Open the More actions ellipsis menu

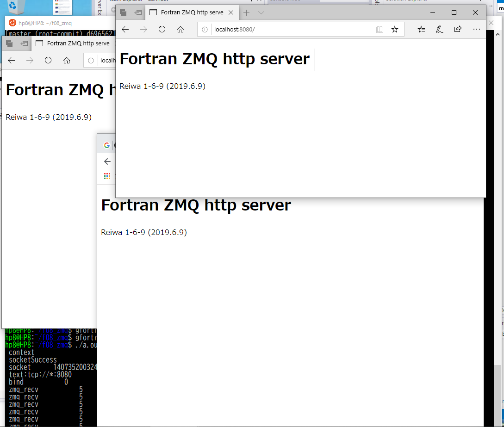476,29
